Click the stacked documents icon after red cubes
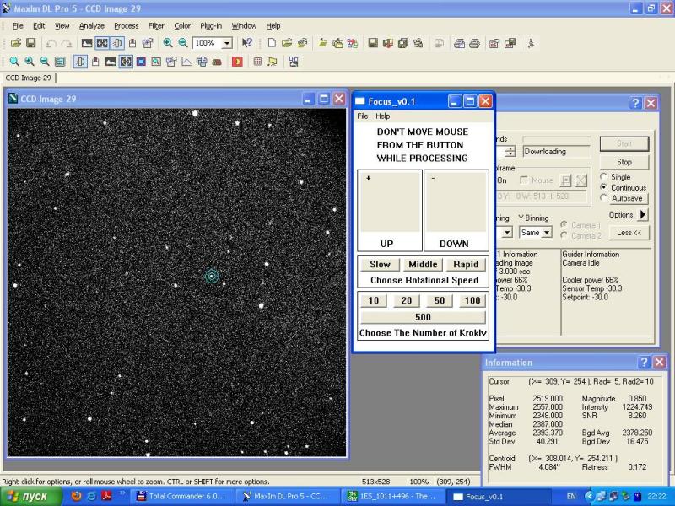 pyautogui.click(x=403, y=43)
